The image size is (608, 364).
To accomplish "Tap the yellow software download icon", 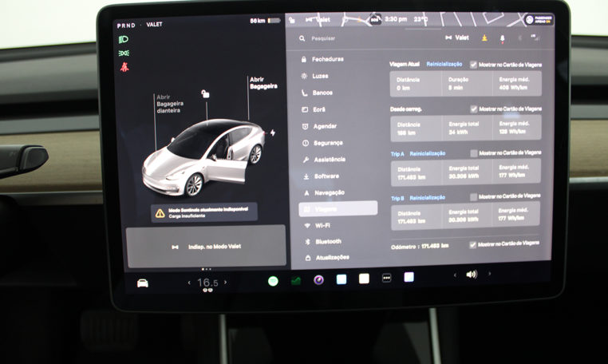I will [x=484, y=38].
